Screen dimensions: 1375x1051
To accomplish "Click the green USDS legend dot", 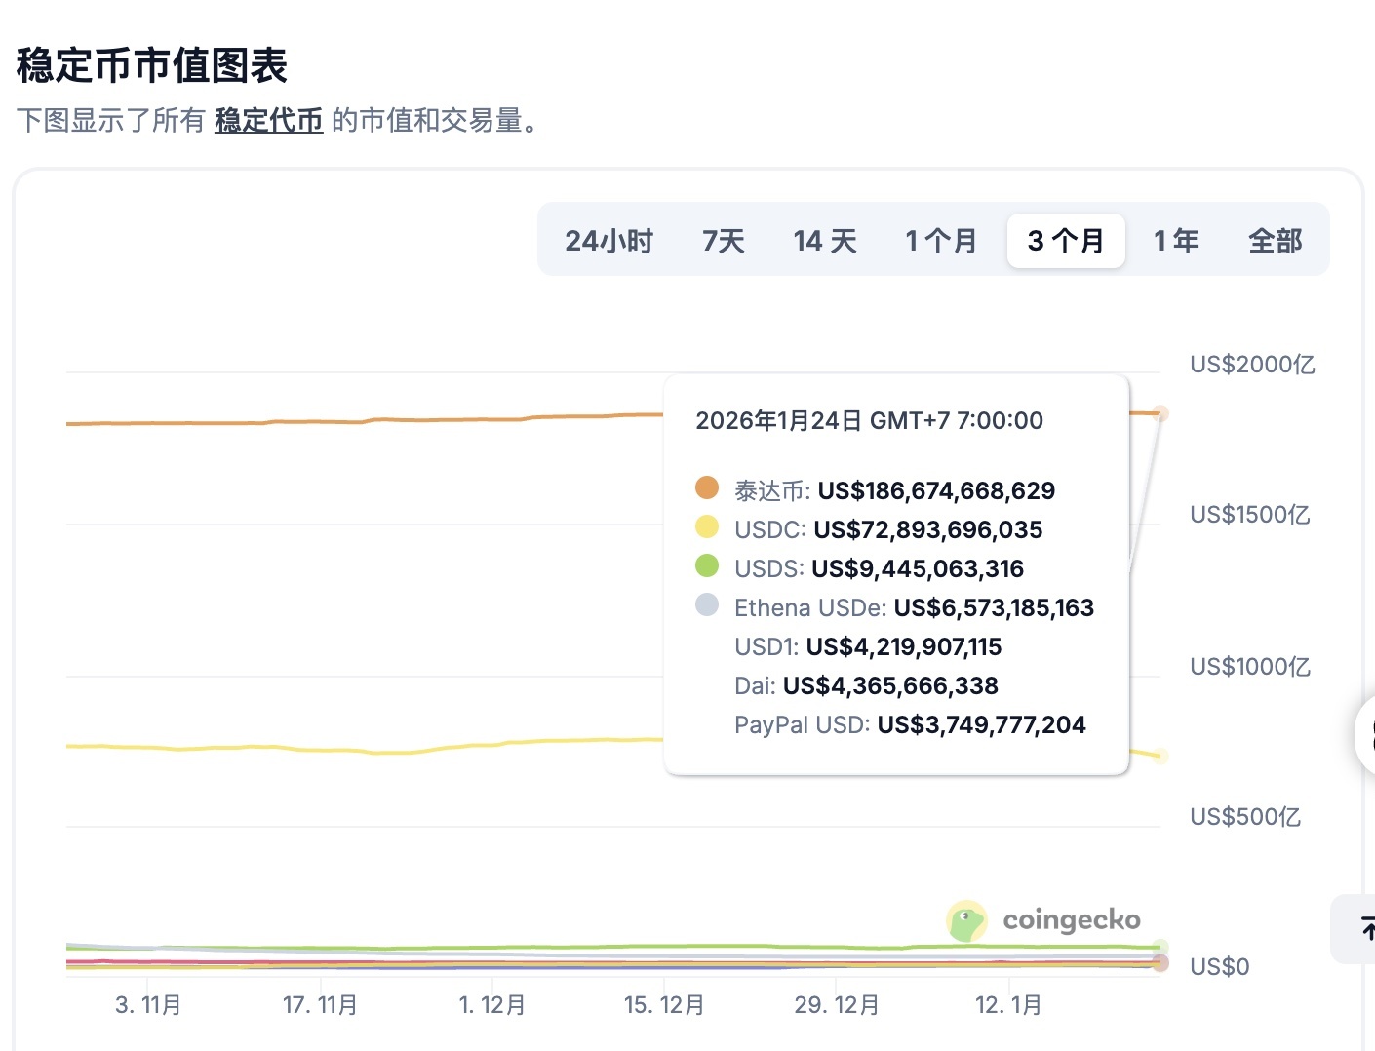I will pyautogui.click(x=707, y=565).
